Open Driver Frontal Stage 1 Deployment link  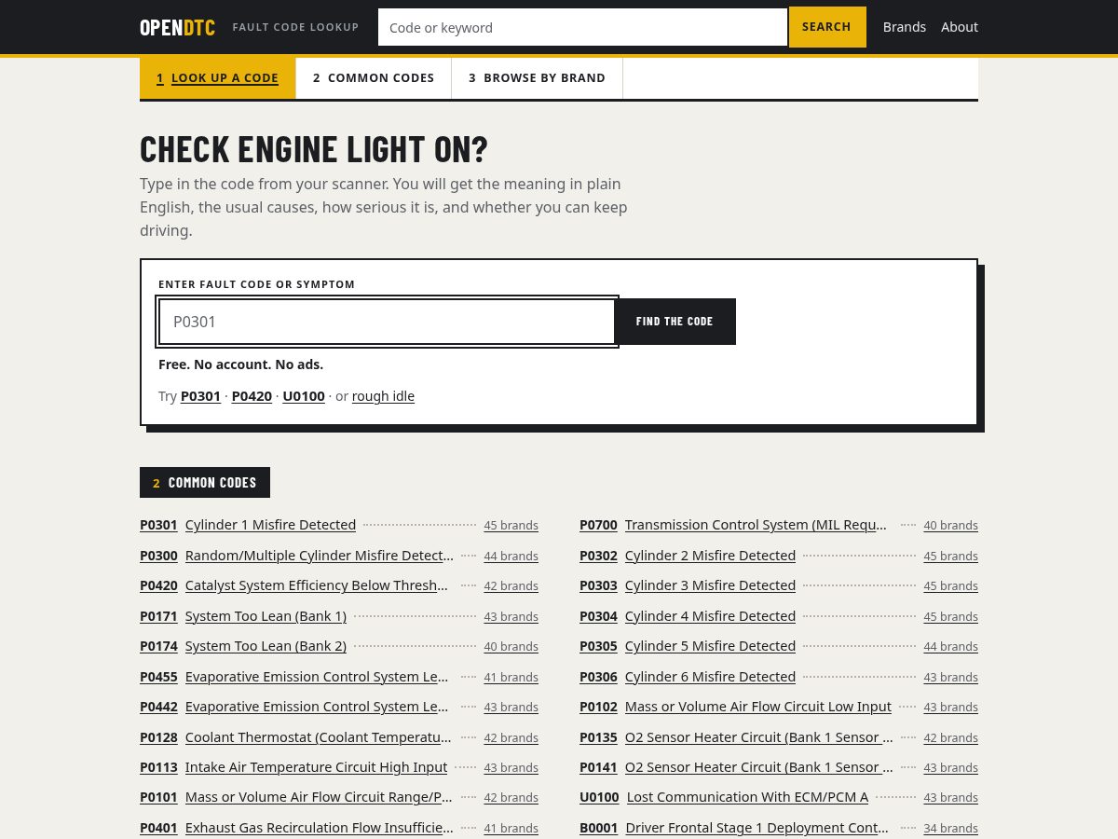click(757, 828)
